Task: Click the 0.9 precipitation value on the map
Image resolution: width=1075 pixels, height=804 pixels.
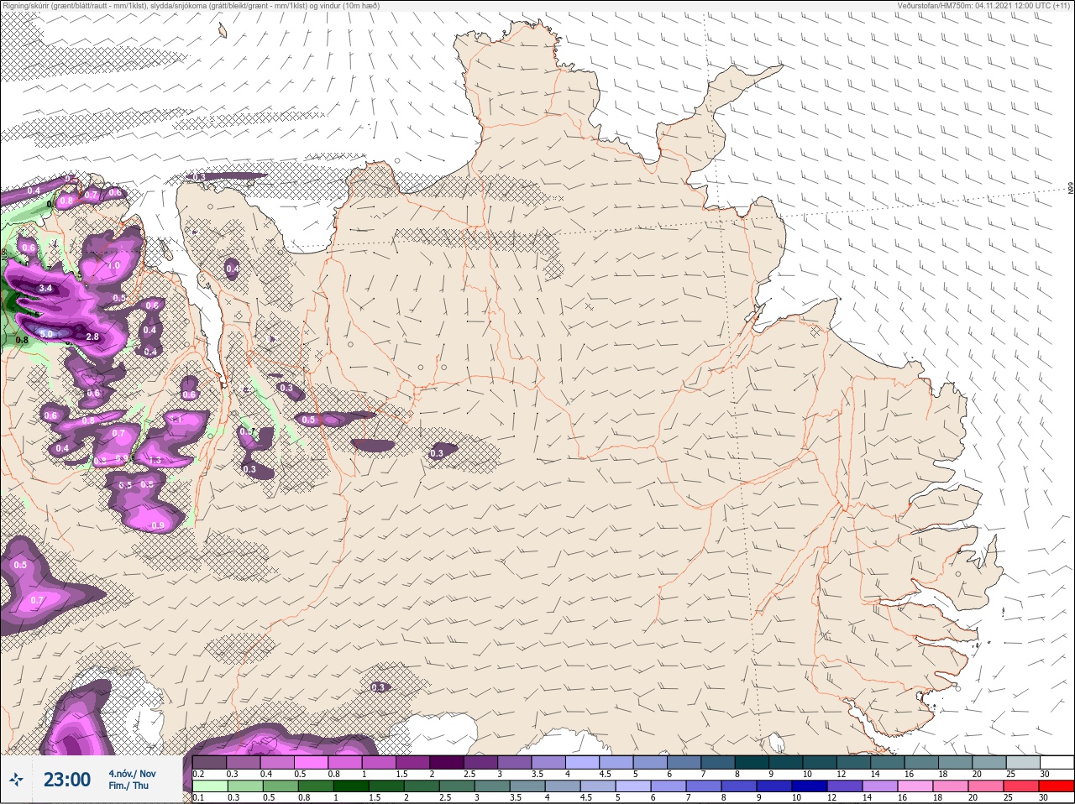Action: coord(158,526)
